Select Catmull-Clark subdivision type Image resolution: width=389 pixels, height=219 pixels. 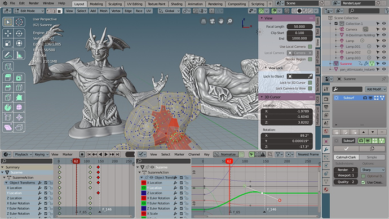tap(346, 157)
